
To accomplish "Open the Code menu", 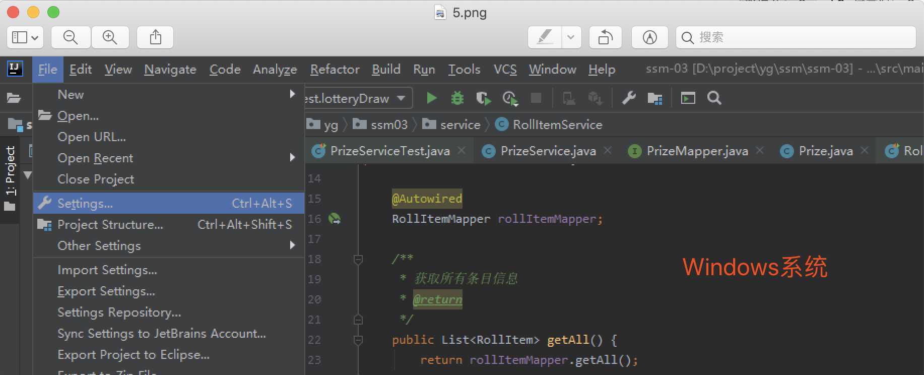I will (x=225, y=70).
